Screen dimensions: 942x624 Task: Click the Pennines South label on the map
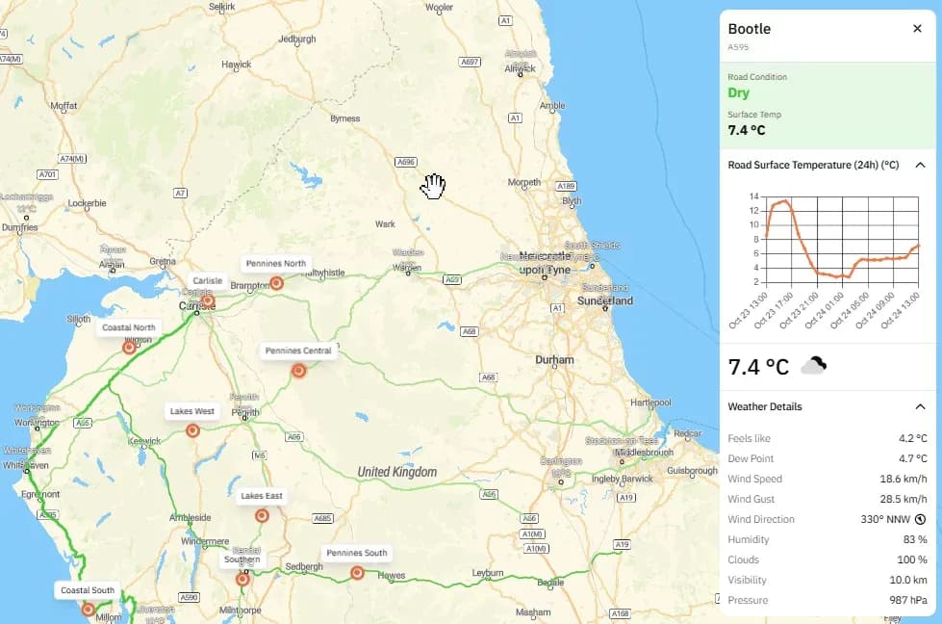[357, 553]
